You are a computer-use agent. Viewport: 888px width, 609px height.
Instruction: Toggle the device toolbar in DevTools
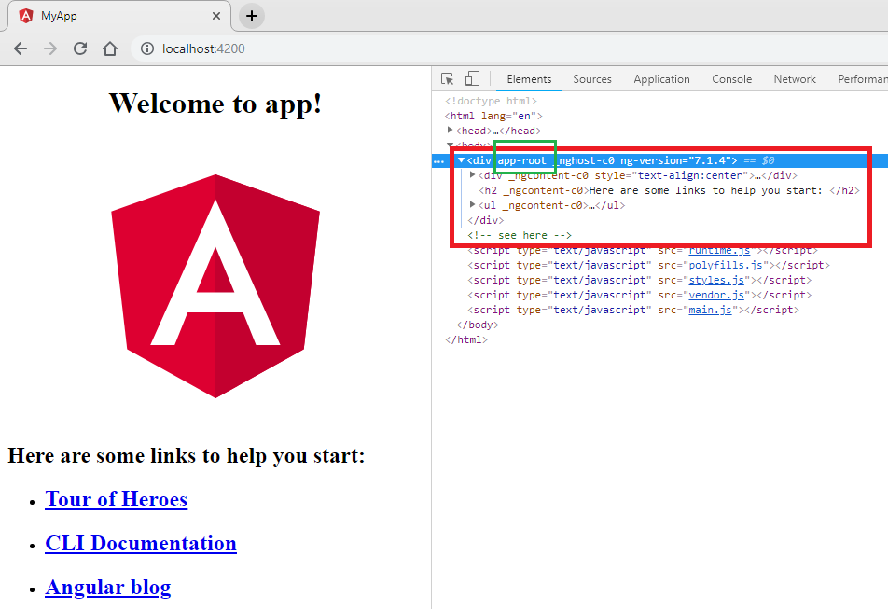click(x=472, y=78)
